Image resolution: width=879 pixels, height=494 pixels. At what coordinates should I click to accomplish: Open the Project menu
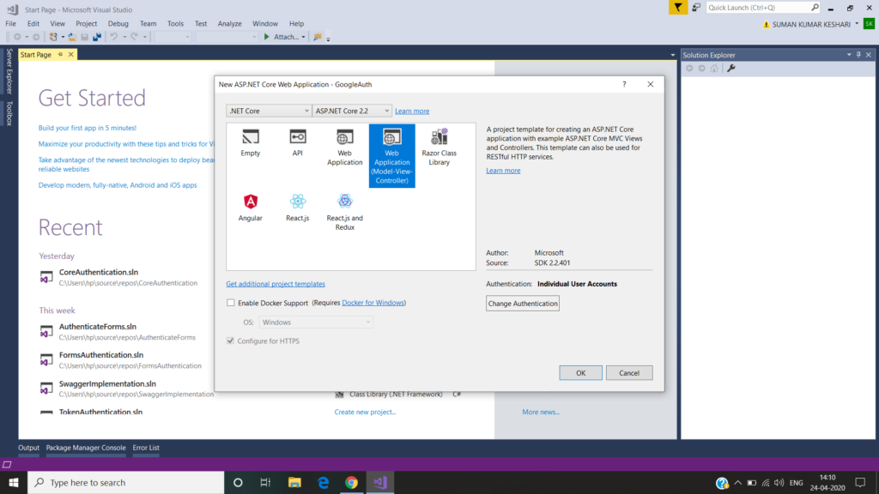click(87, 23)
